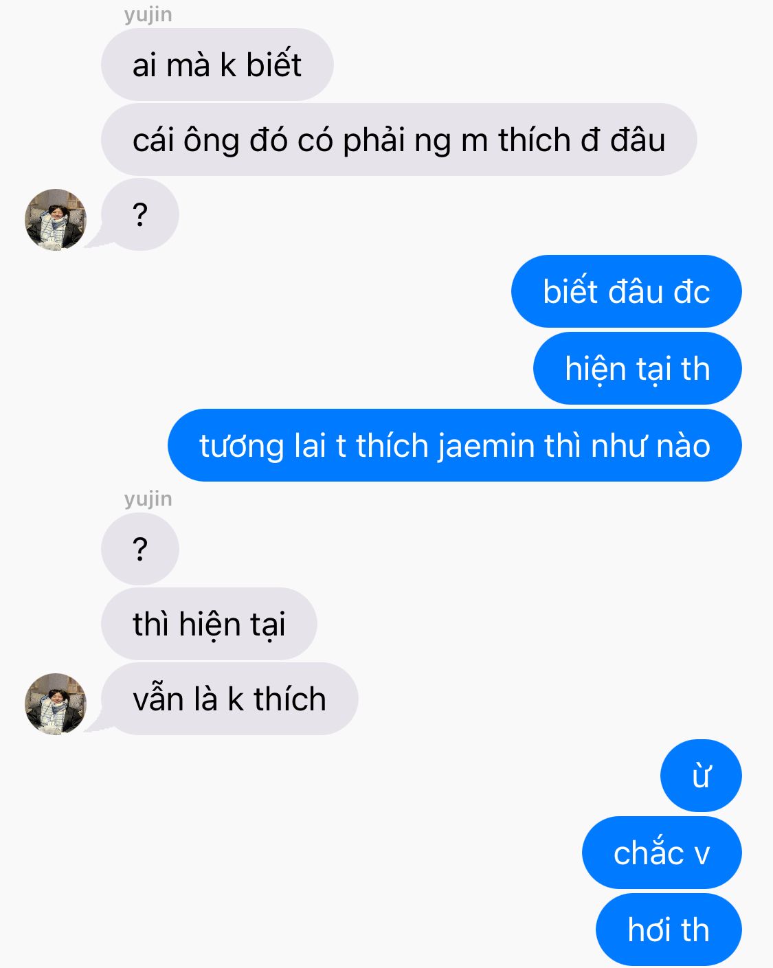Select the blue "biết đâu đc" message
Image resolution: width=773 pixels, height=968 pixels.
[x=627, y=291]
